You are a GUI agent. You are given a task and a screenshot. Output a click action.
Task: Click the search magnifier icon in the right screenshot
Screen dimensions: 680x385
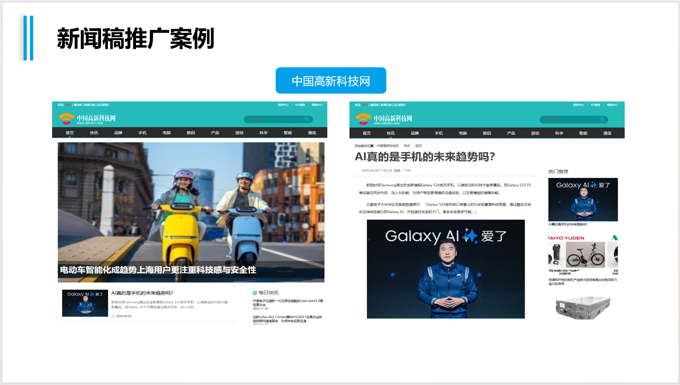[x=603, y=119]
